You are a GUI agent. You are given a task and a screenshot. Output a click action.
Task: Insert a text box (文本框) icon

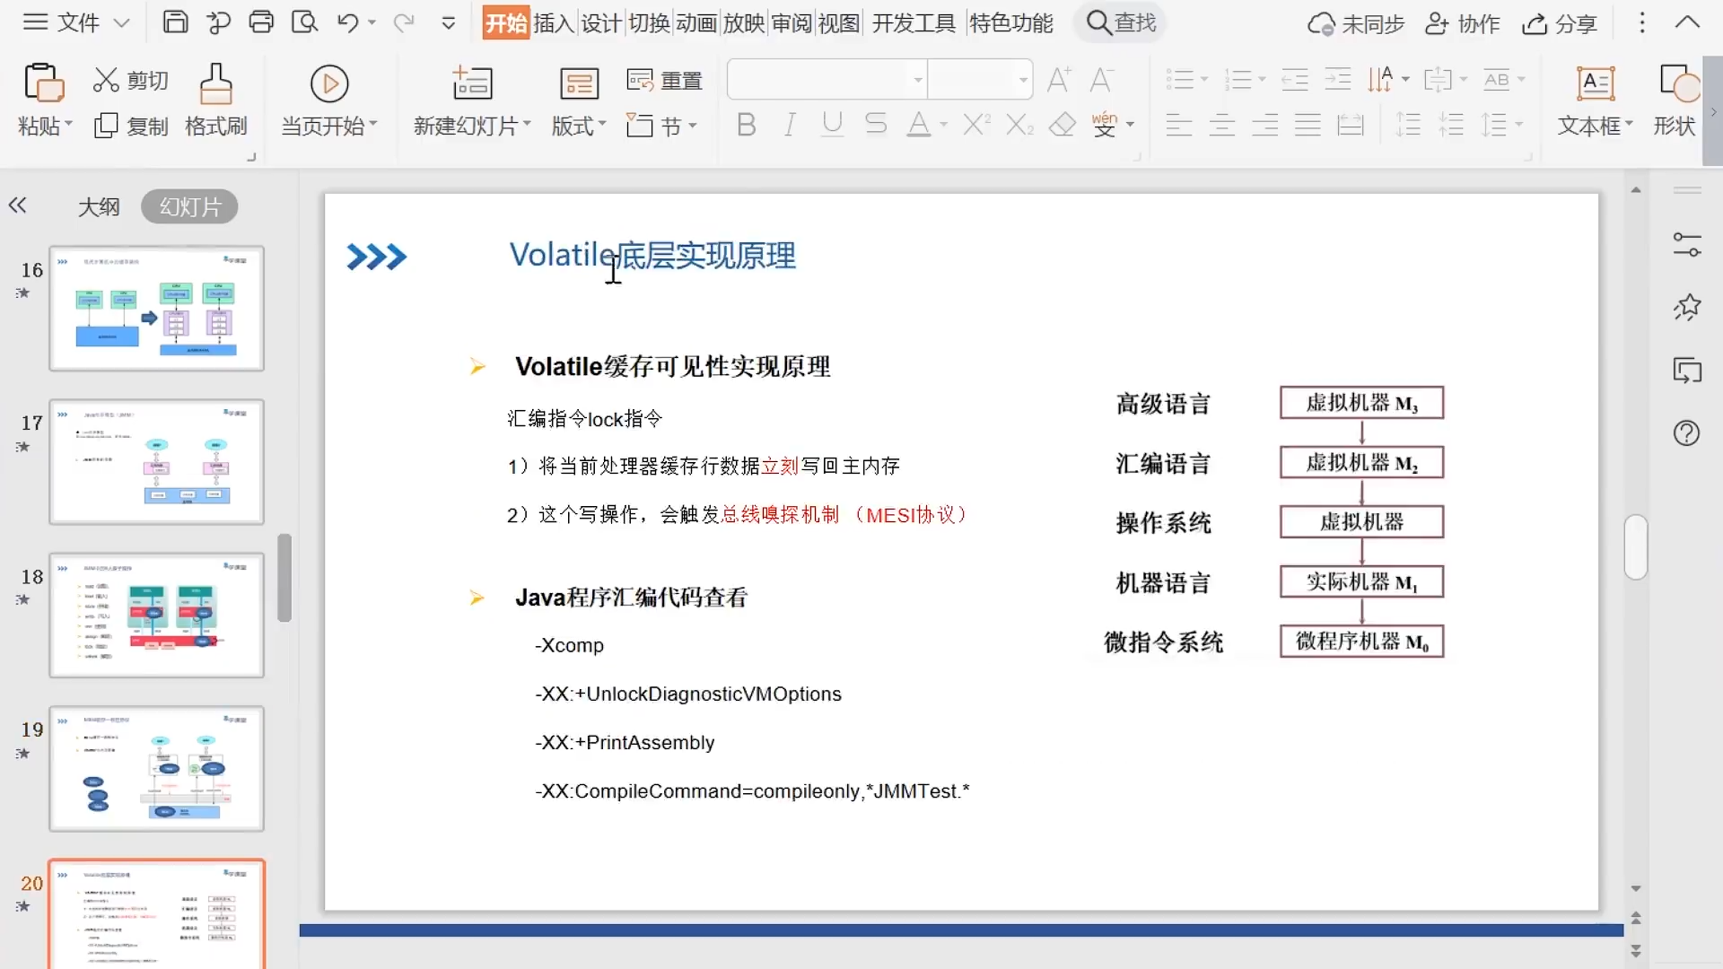coord(1596,83)
